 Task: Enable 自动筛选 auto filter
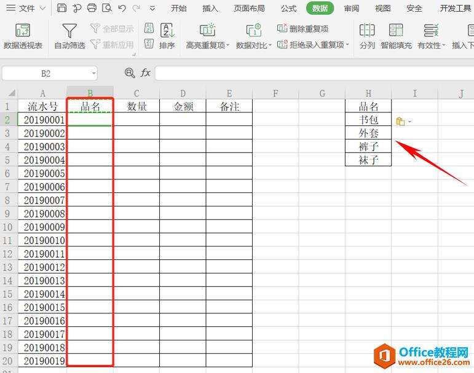pos(69,36)
